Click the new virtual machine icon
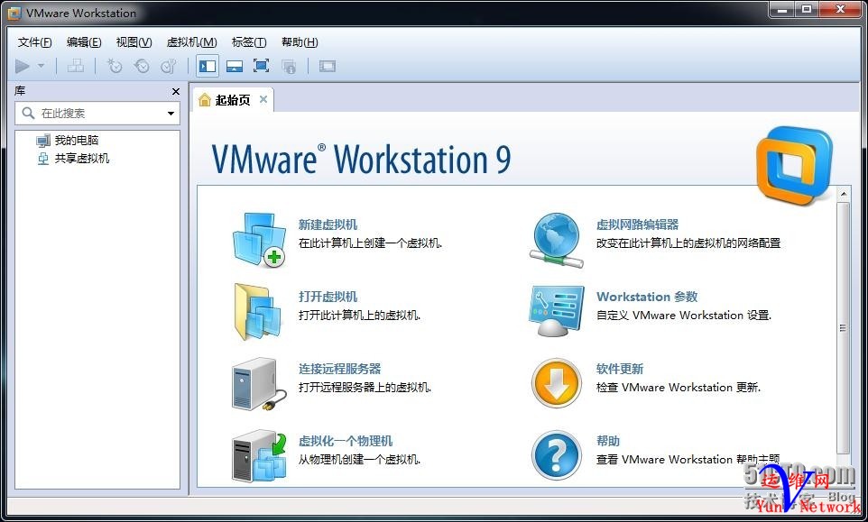Screen dimensions: 868x522 pos(259,240)
